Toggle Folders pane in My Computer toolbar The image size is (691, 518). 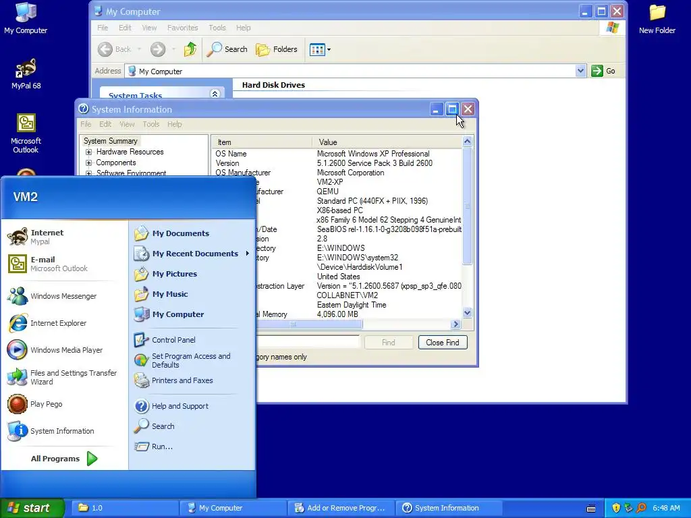coord(276,49)
